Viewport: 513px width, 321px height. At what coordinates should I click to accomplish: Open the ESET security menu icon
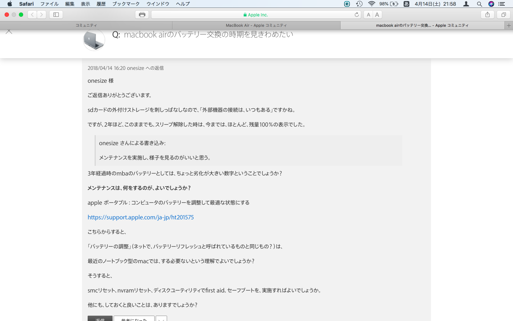point(347,4)
